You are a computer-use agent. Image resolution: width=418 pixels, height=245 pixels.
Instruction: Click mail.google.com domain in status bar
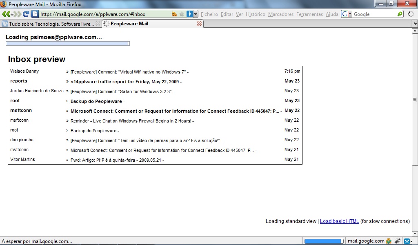[366, 241]
